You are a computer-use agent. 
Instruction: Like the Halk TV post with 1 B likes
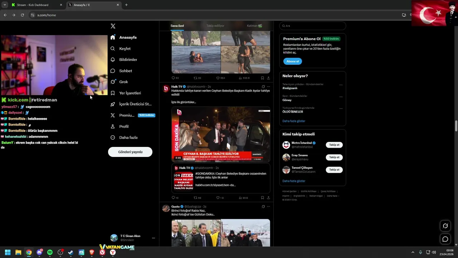pyautogui.click(x=220, y=198)
